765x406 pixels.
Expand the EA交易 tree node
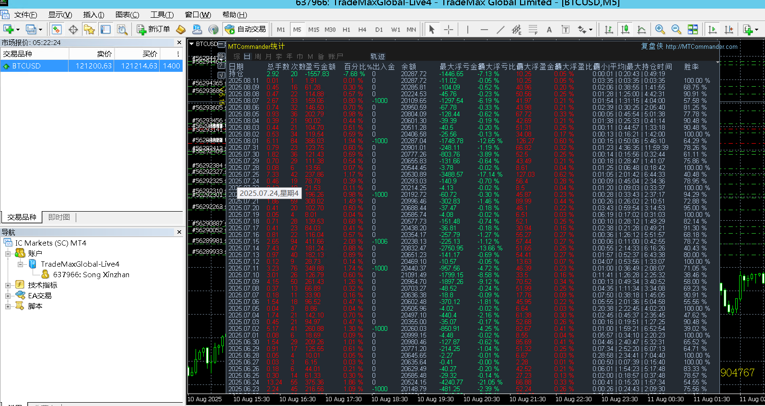8,296
